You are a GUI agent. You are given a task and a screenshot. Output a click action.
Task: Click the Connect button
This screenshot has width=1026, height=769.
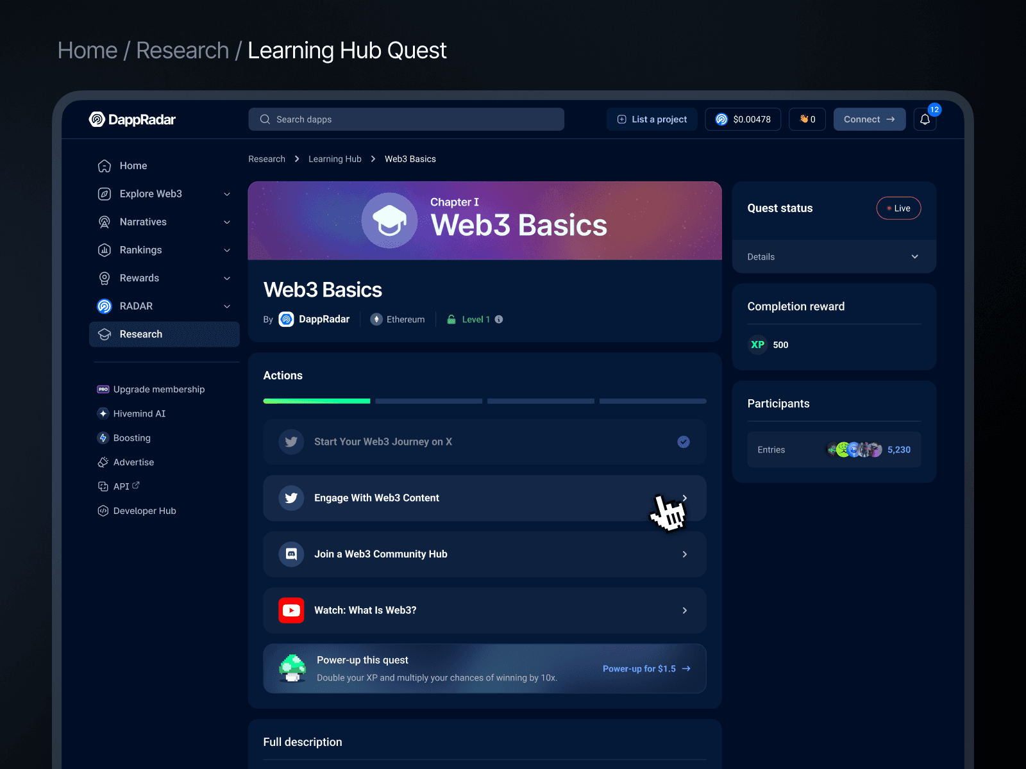870,119
